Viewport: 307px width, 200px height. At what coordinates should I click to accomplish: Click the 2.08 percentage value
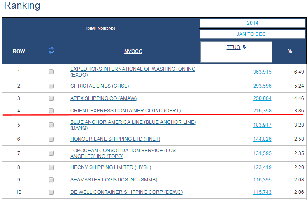pyautogui.click(x=299, y=180)
